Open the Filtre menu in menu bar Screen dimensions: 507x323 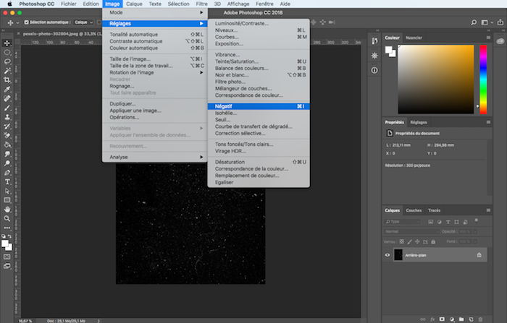point(201,4)
